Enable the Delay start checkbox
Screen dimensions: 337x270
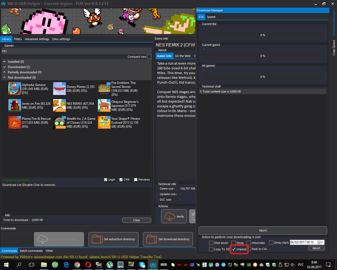coord(271,243)
